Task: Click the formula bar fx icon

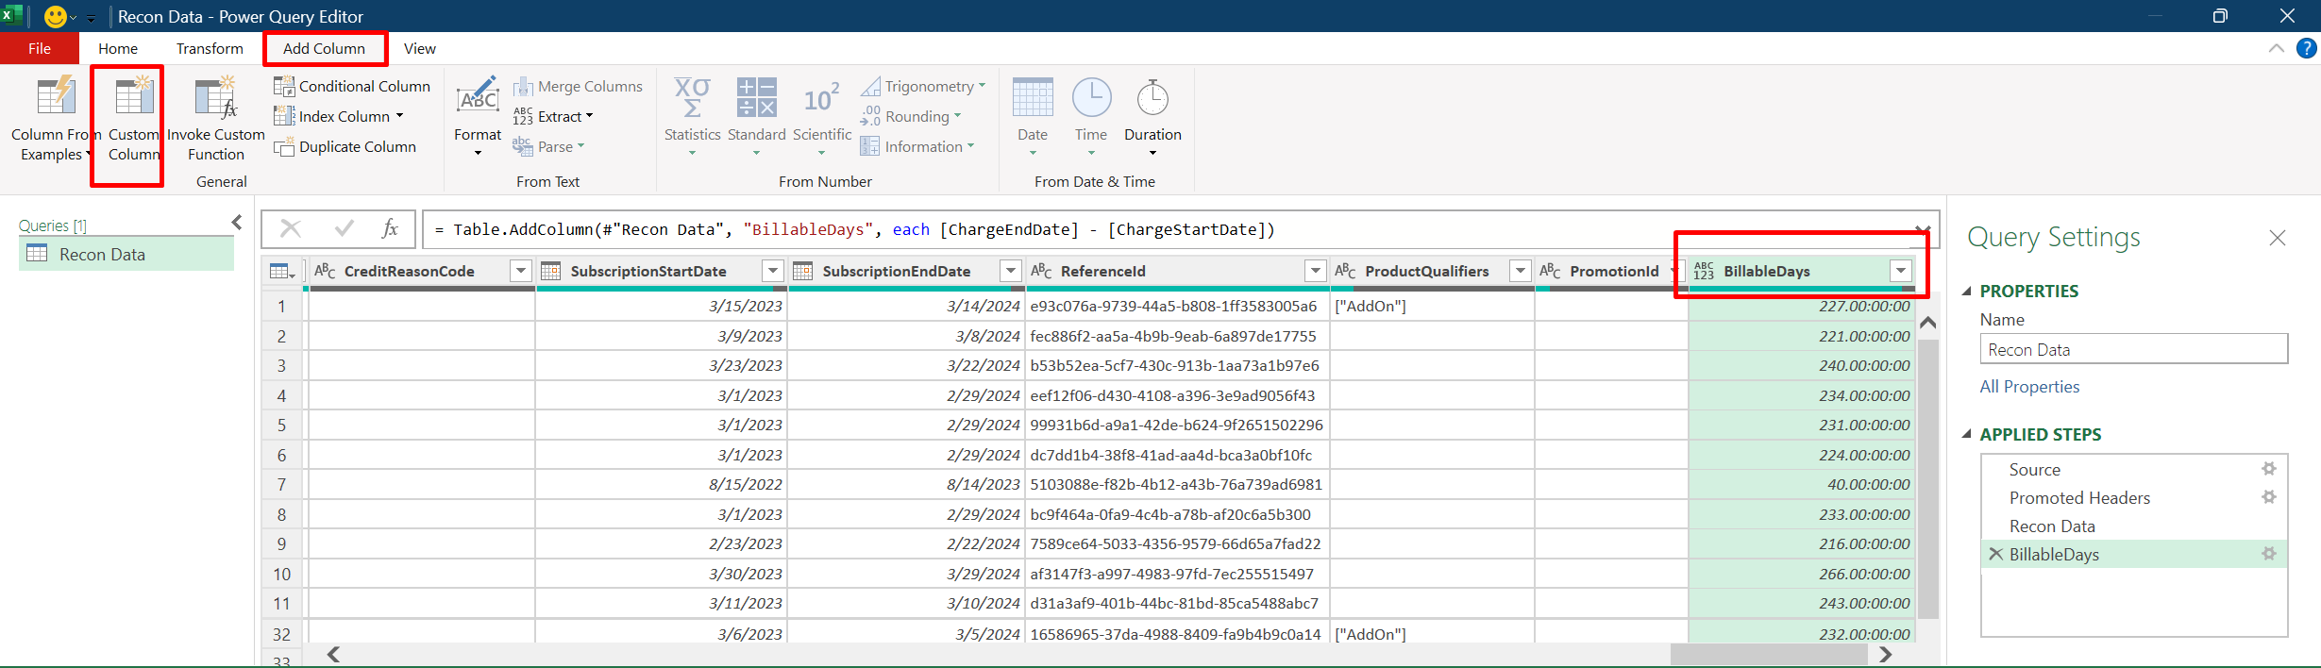Action: [x=390, y=228]
